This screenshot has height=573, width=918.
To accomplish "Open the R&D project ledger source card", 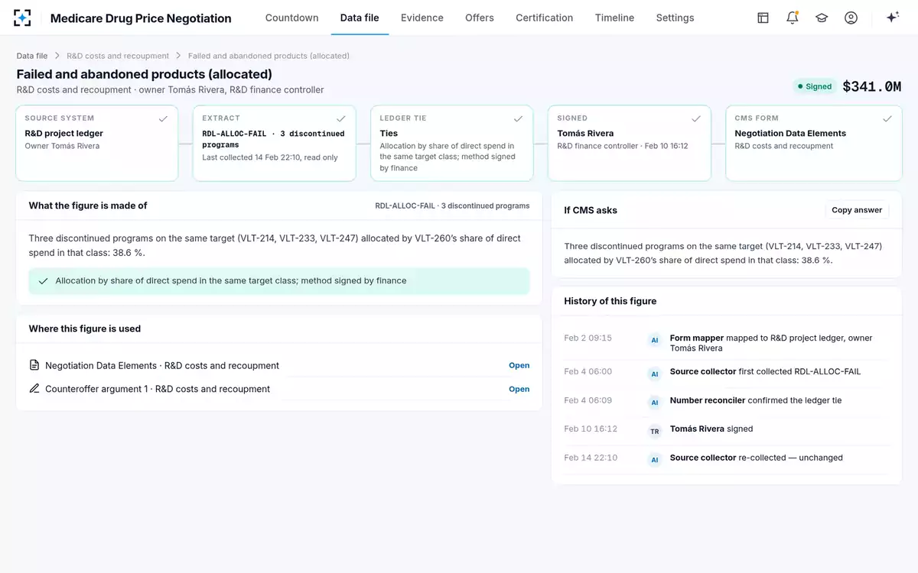I will (97, 143).
